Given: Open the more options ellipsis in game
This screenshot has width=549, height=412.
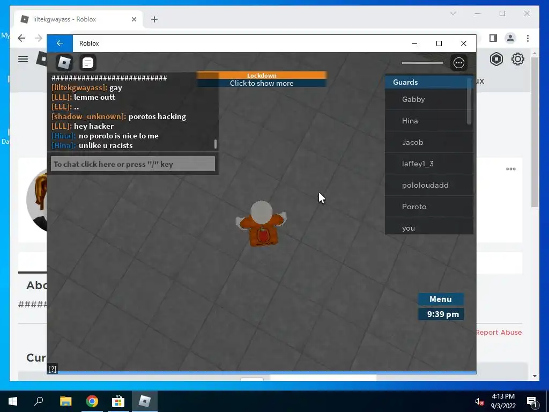Looking at the screenshot, I should [x=459, y=63].
